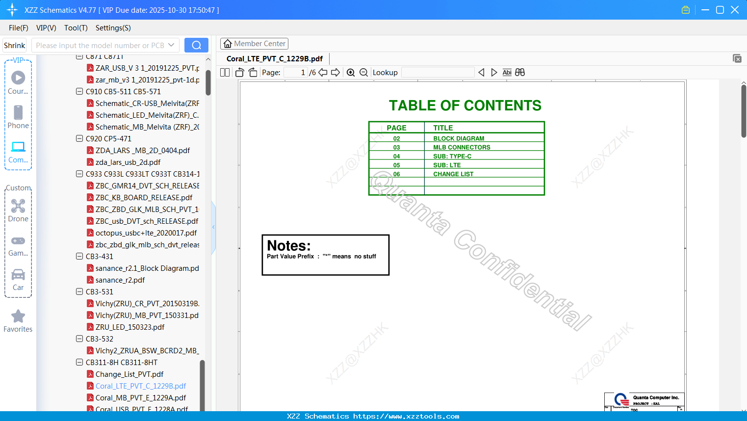Open ZRU_LED_150323.pdf file
The height and width of the screenshot is (421, 747).
(130, 327)
